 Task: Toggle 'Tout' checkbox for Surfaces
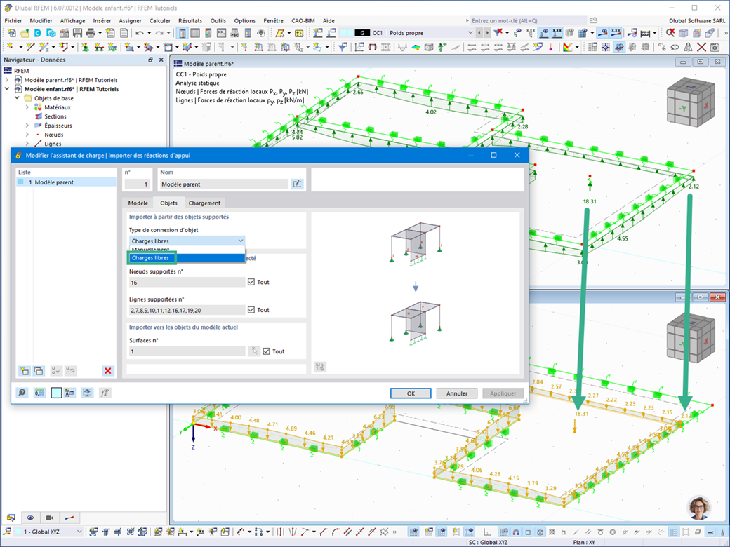tap(266, 351)
